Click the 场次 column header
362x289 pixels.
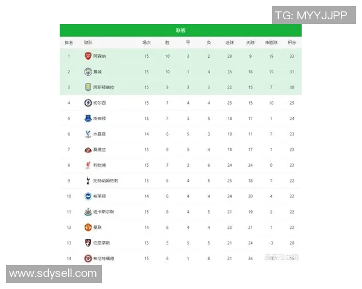click(x=146, y=43)
